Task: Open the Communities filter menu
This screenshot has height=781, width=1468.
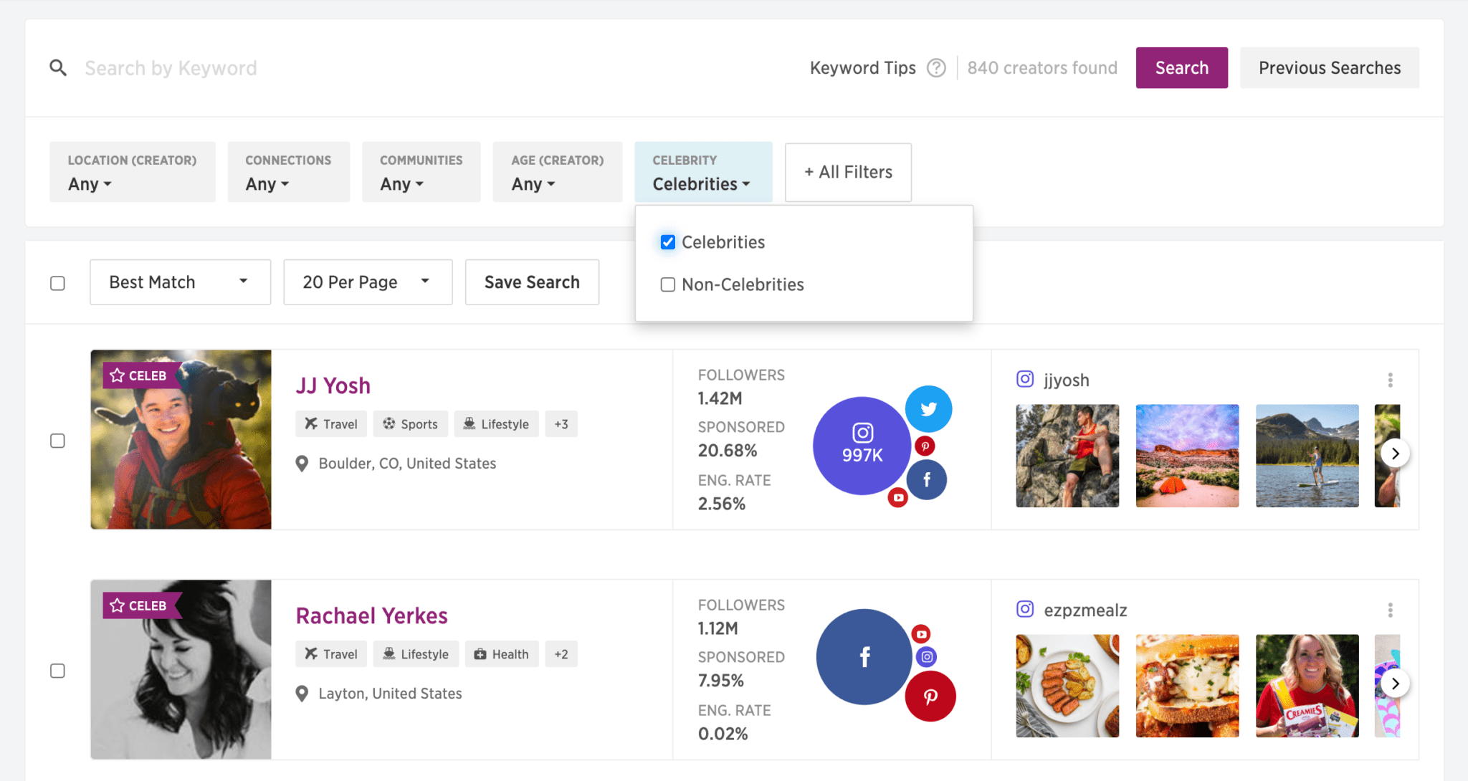Action: click(421, 172)
